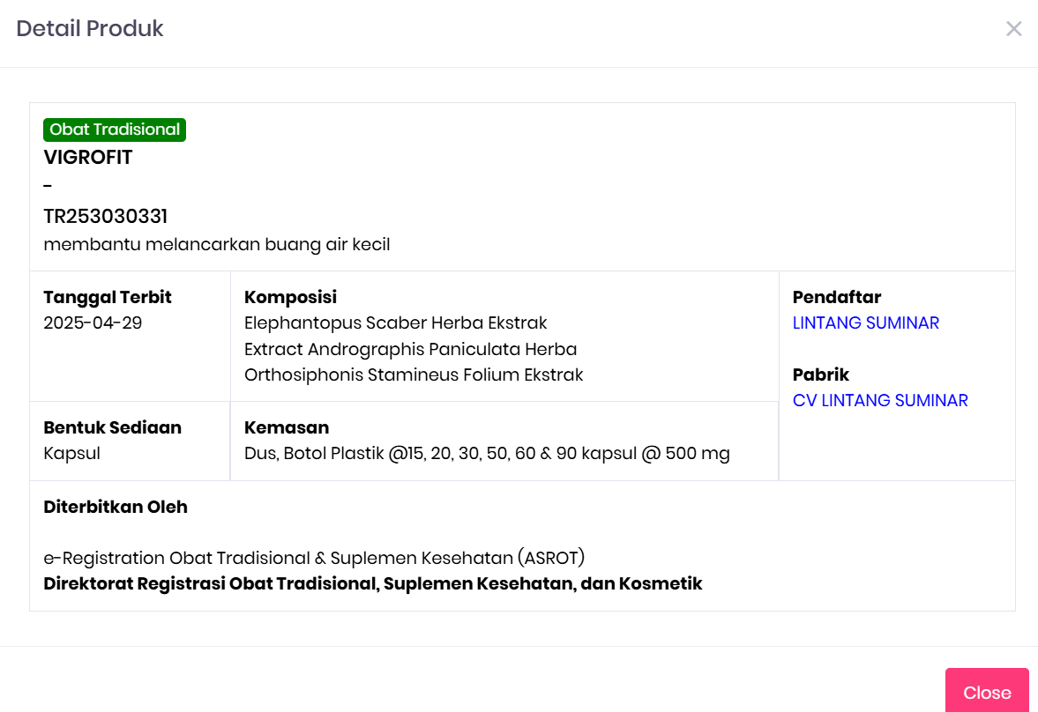Click the publish date 2025-04-29
This screenshot has width=1038, height=712.
[93, 323]
